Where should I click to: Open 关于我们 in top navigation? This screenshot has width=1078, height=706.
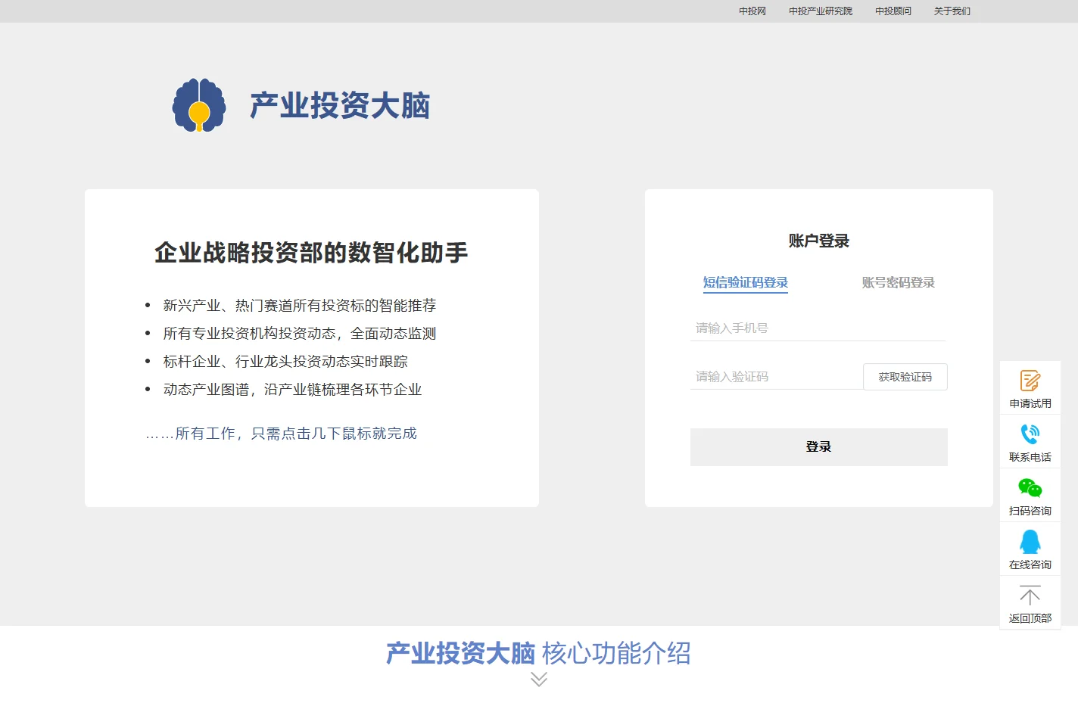pos(952,11)
